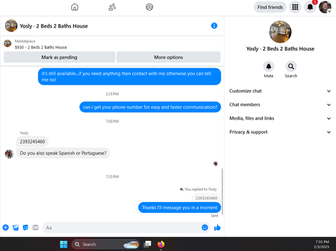Go to the Facebook Home icon
Viewport: 336px width, 251px height.
(75, 7)
